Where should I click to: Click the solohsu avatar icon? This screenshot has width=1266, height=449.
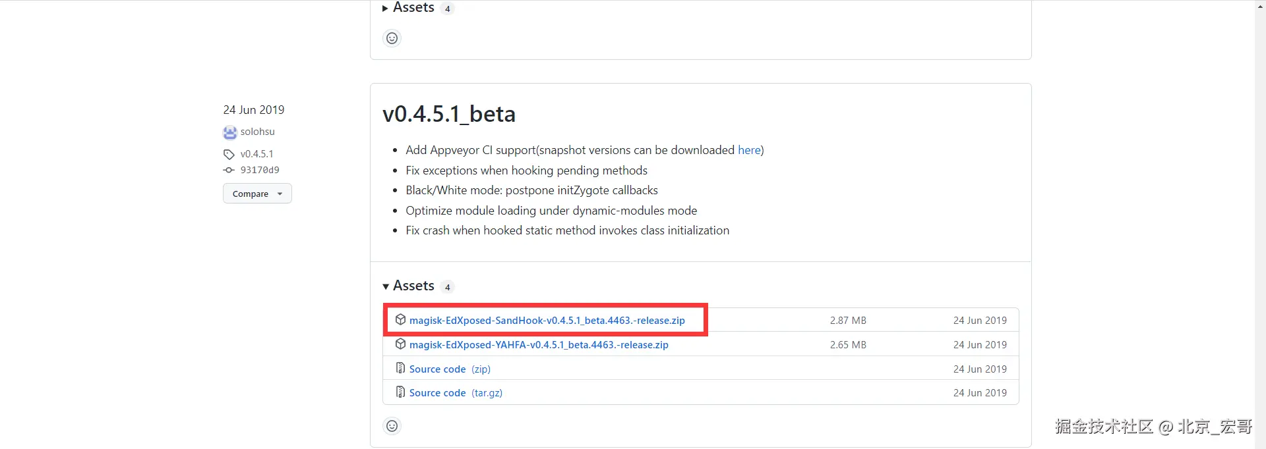tap(229, 132)
